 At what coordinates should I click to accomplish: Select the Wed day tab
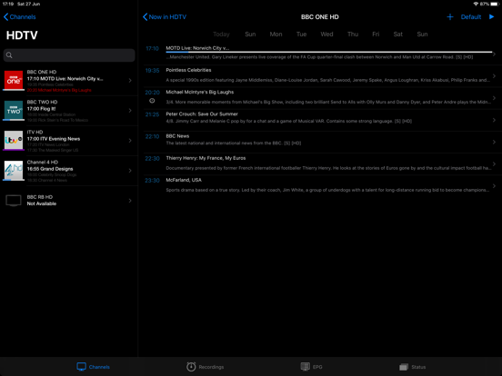click(326, 35)
